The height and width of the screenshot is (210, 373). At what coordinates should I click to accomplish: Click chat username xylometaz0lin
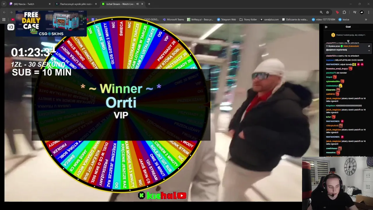coord(333,81)
